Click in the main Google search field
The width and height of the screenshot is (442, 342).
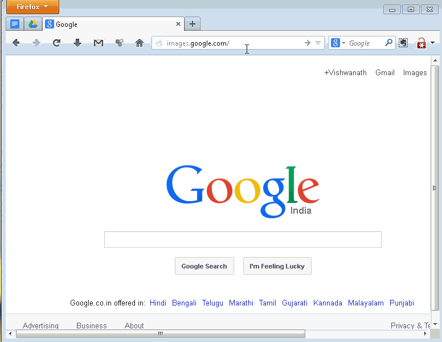[243, 239]
